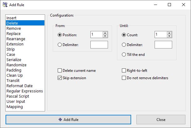Click the Add Rule button
Image resolution: width=191 pixels, height=128 pixels.
68,119
